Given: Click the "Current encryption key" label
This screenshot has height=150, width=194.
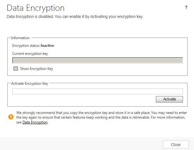Looking at the screenshot, I should click(x=30, y=54).
